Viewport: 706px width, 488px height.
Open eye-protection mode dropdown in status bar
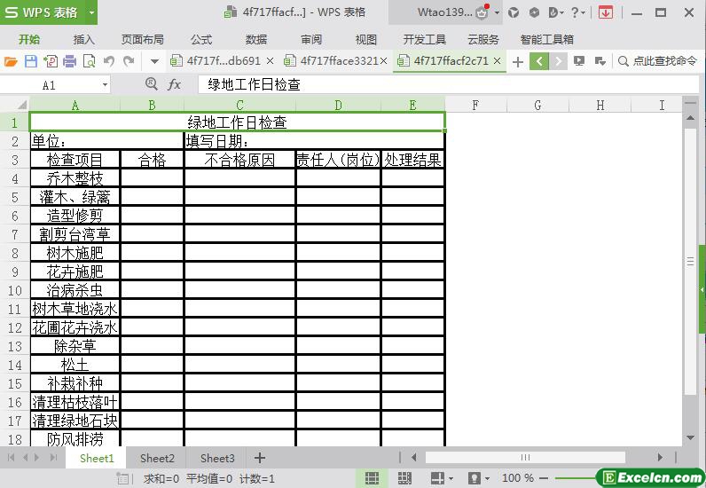[479, 478]
